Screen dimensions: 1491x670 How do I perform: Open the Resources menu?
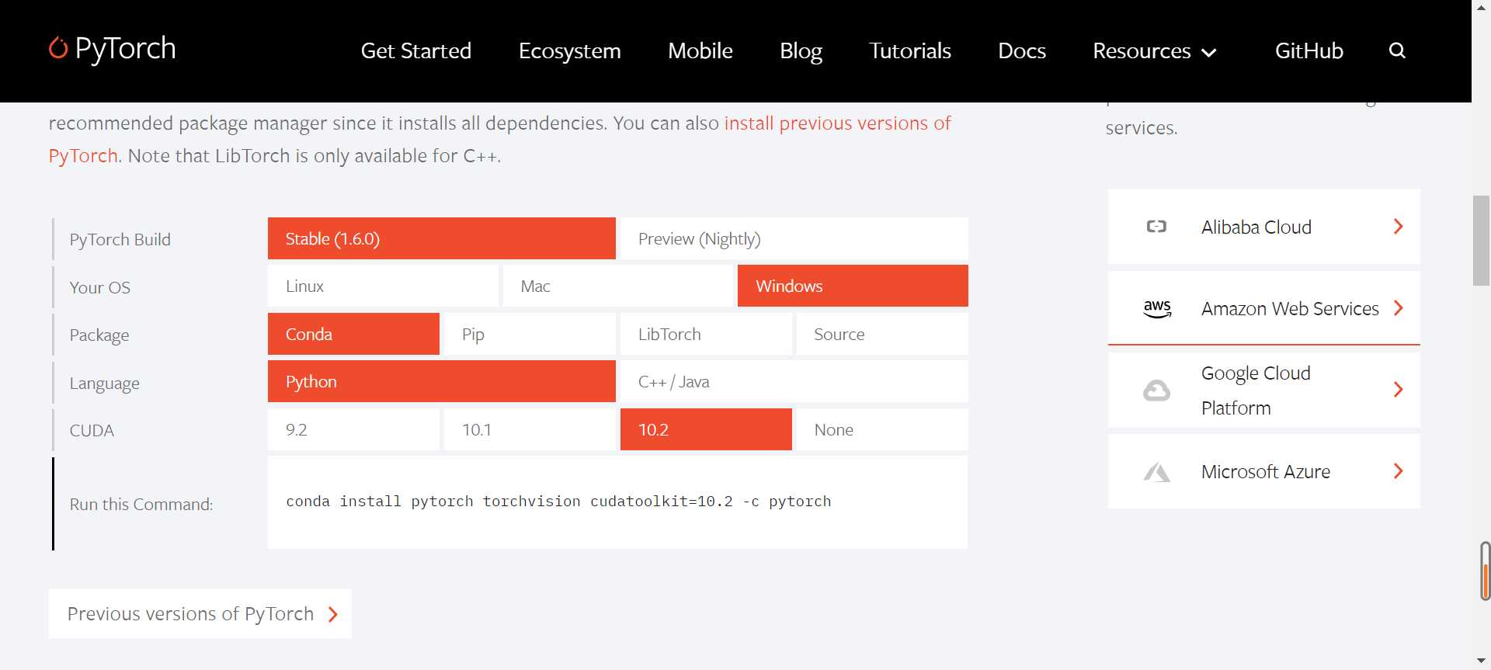[1155, 50]
